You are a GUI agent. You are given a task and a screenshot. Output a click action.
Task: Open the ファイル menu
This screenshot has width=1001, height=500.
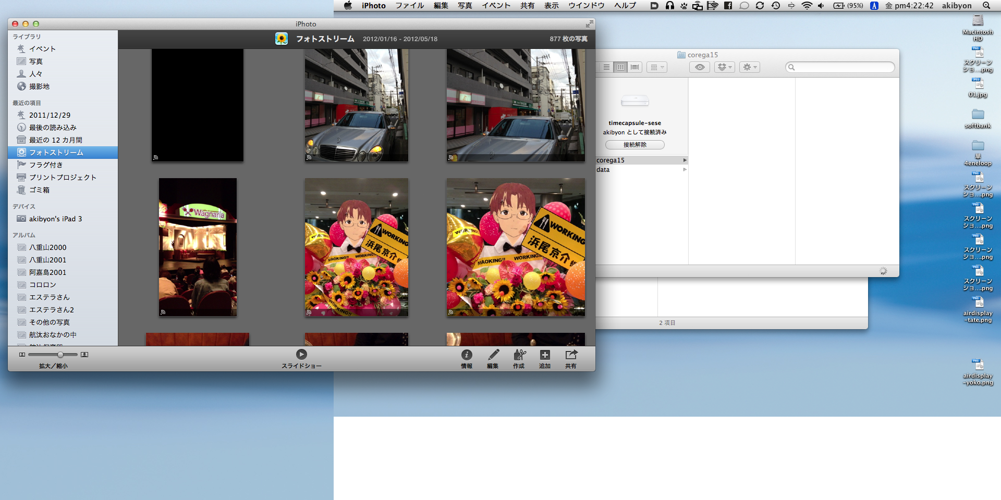point(409,6)
